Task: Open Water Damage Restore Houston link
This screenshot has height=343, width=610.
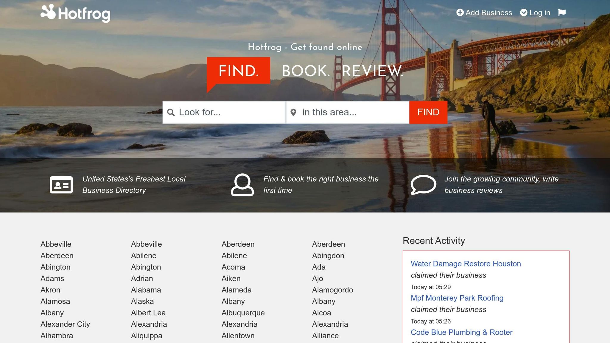Action: point(466,264)
